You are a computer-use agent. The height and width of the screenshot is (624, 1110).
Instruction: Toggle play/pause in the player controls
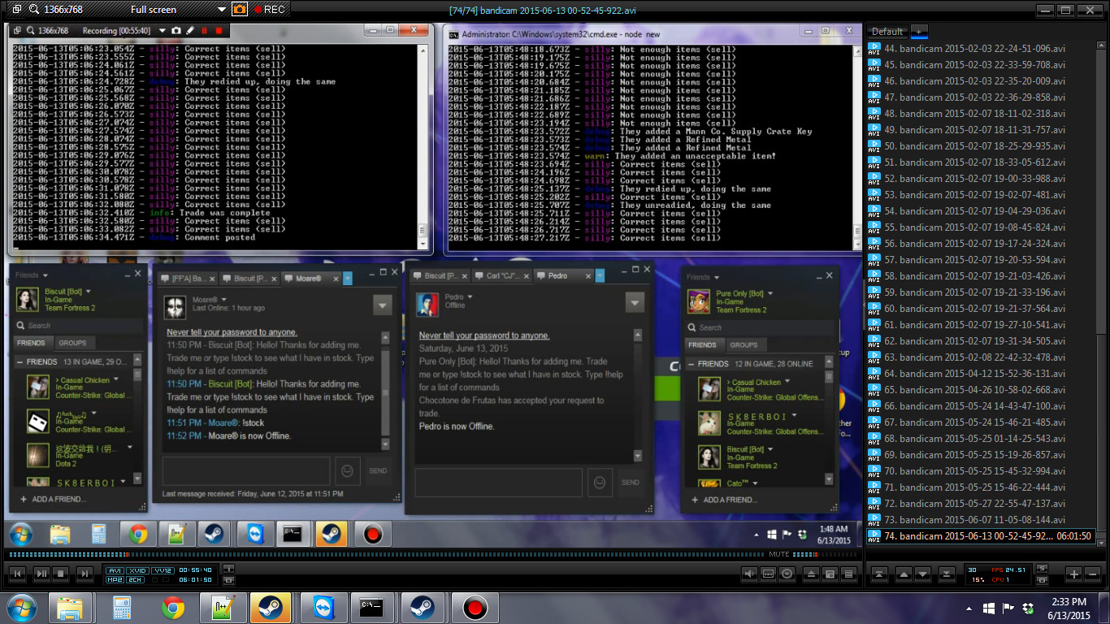tap(41, 574)
